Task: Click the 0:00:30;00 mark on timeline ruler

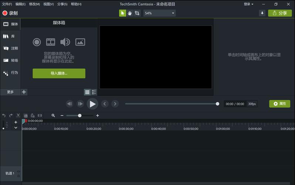Action: coord(126,129)
